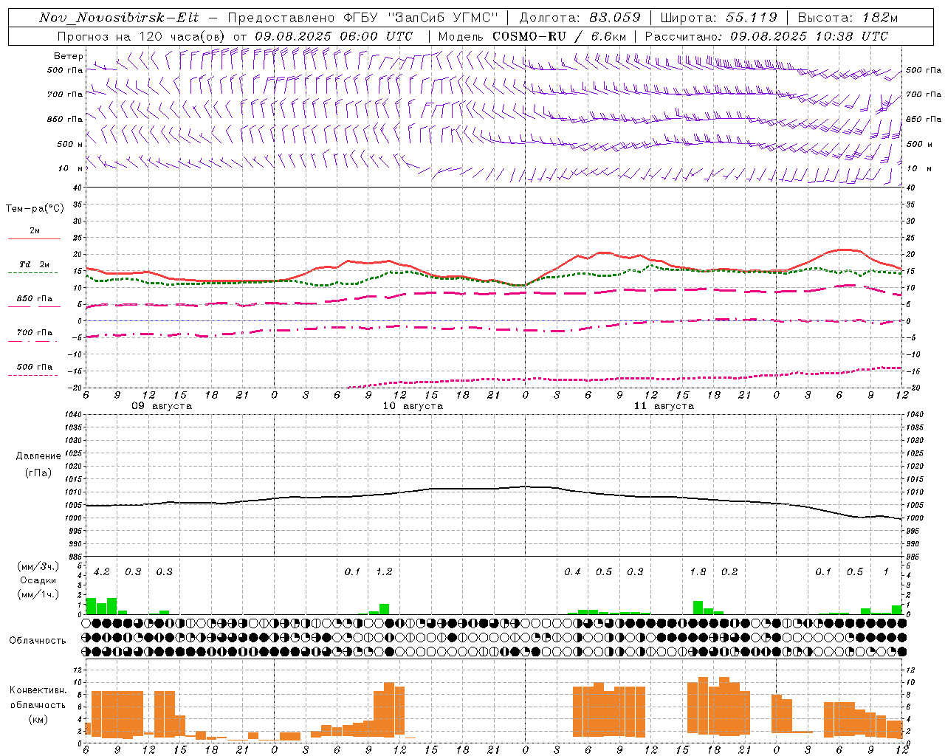Image resolution: width=945 pixels, height=756 pixels.
Task: Click the 4.2 precipitation amount
Action: pos(102,571)
